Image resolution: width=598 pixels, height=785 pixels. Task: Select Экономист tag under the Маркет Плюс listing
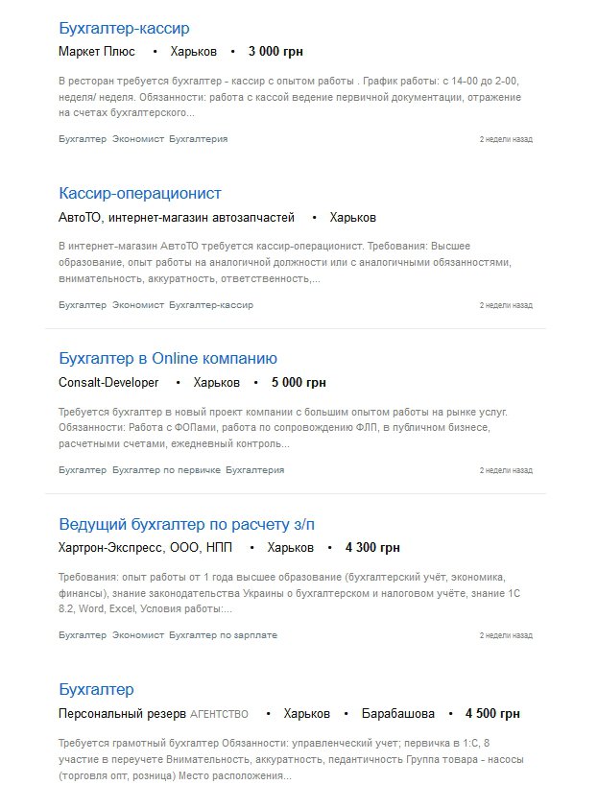click(x=138, y=139)
